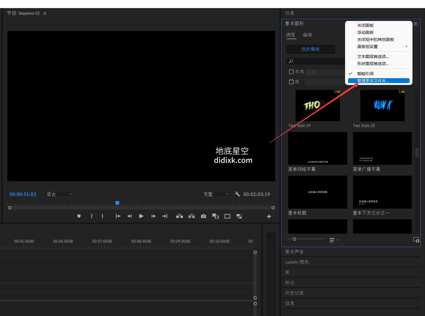Step back one frame

[129, 216]
